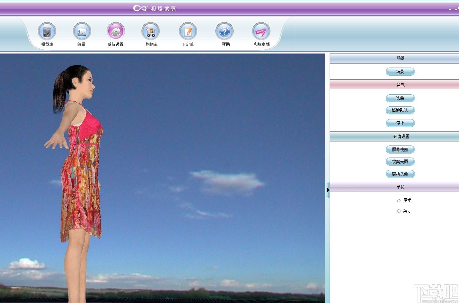This screenshot has height=303, width=459.
Task: Click the 停止 stop music button
Action: click(400, 123)
